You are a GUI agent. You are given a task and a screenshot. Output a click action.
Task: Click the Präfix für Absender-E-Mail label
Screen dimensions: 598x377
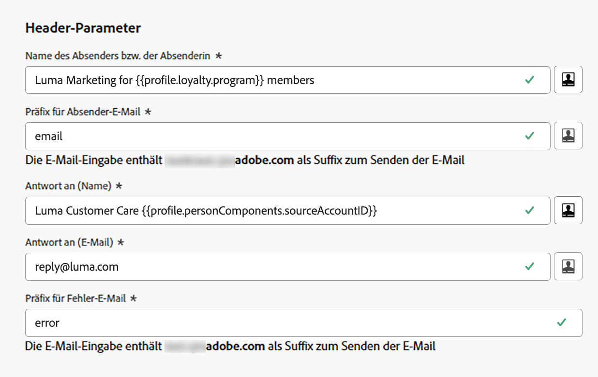(83, 112)
